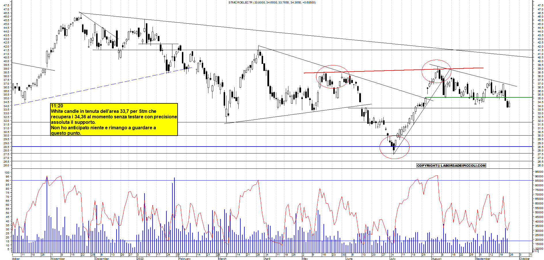Click the July month label on time axis
This screenshot has height=260, width=544.
(x=393, y=259)
